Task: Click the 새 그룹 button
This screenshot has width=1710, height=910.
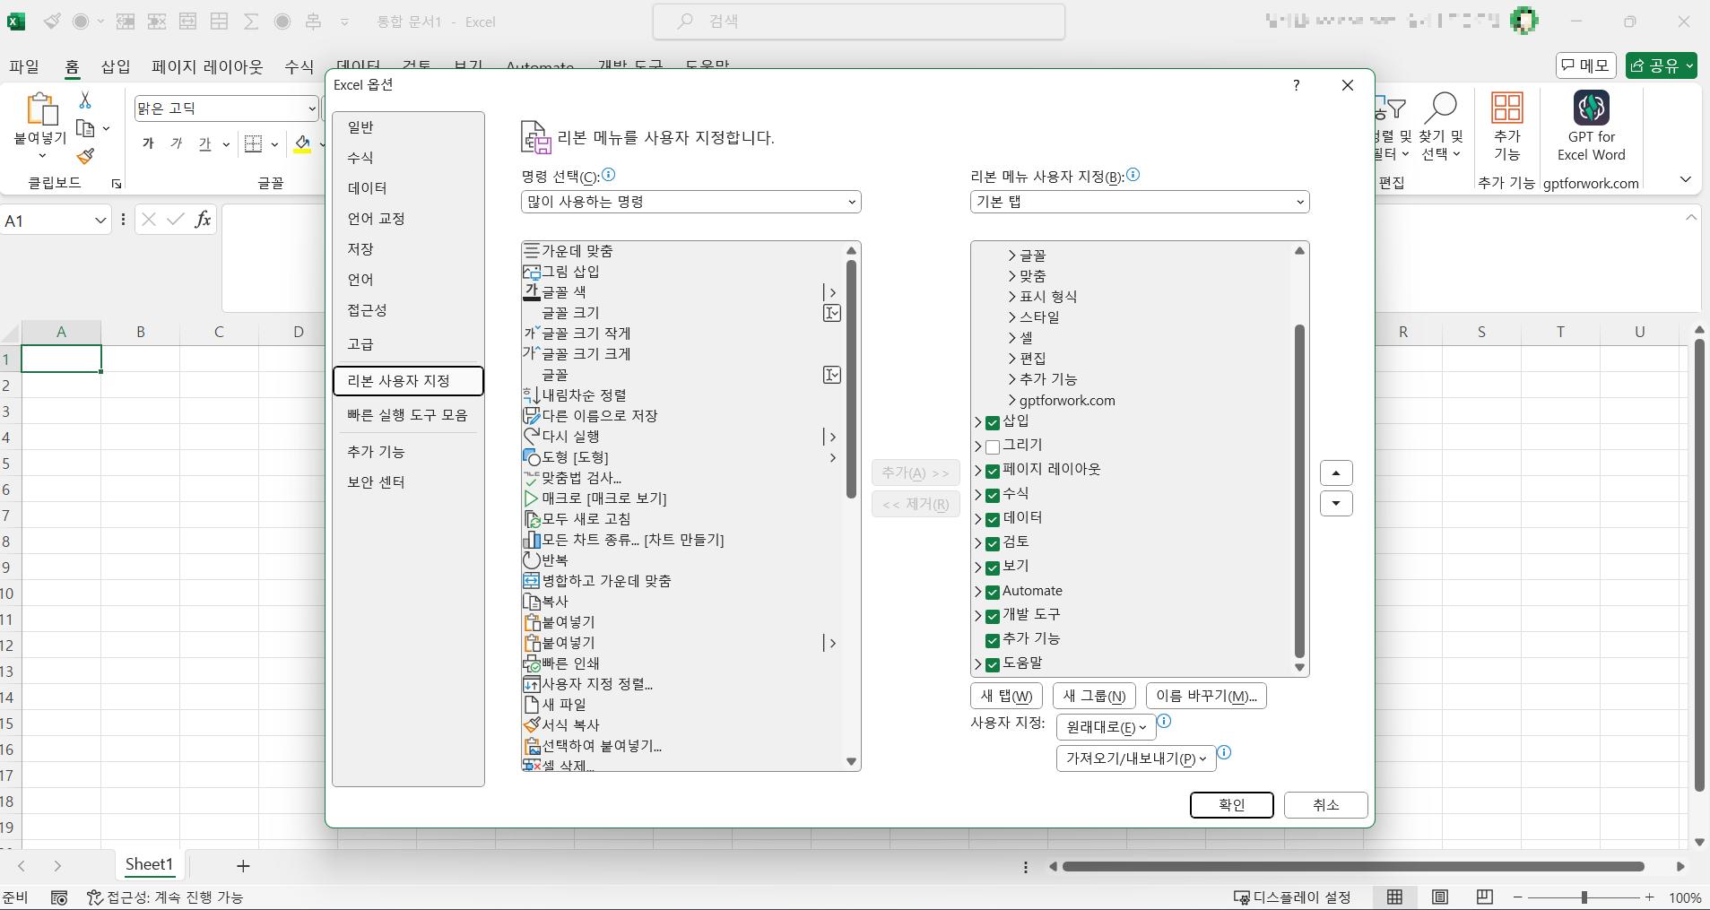Action: [x=1094, y=696]
